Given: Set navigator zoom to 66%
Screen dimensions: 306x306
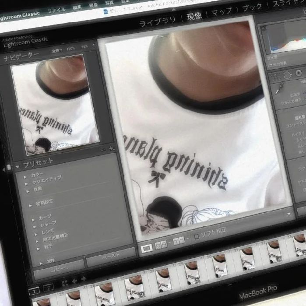Looking at the screenshot, I should coord(84,47).
